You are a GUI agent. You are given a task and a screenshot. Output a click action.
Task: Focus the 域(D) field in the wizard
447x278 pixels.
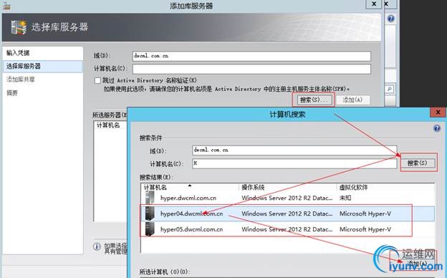pyautogui.click(x=251, y=56)
